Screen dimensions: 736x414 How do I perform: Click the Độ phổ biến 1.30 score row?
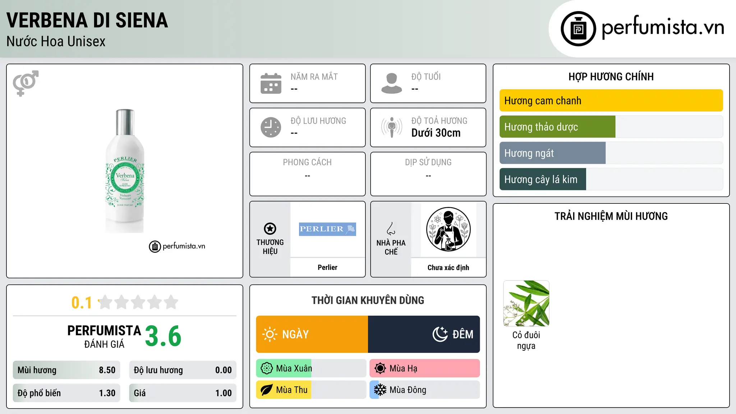click(x=66, y=393)
